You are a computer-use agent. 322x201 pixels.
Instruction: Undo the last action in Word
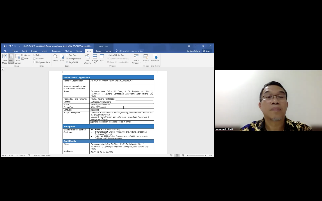pyautogui.click(x=10, y=46)
